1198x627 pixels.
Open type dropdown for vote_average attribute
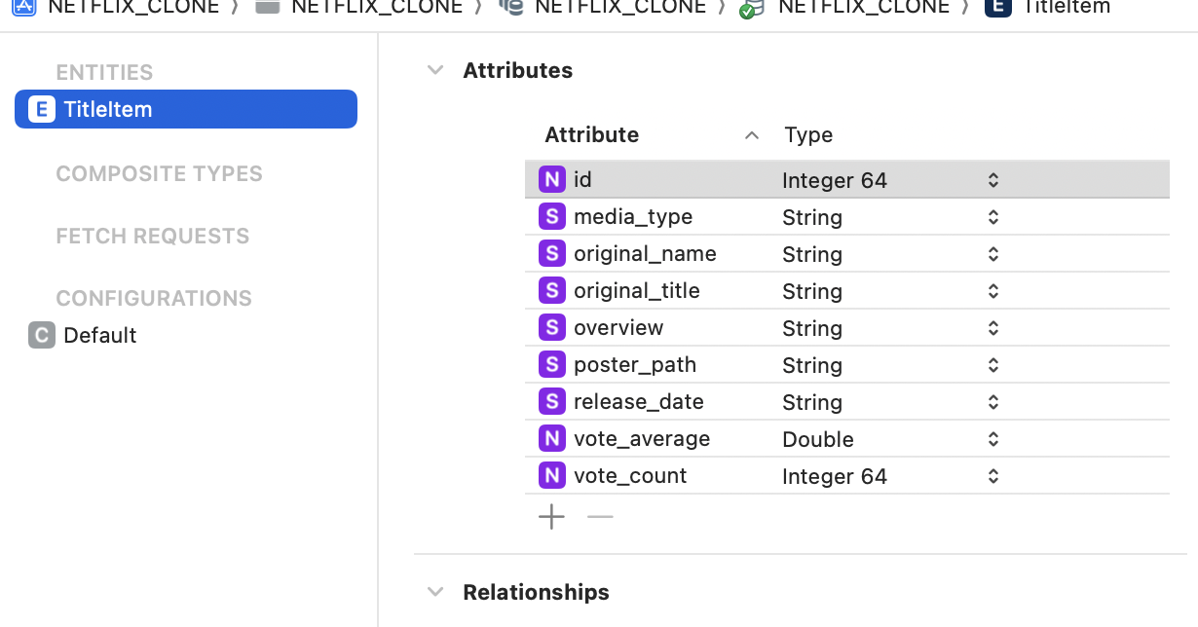click(992, 439)
